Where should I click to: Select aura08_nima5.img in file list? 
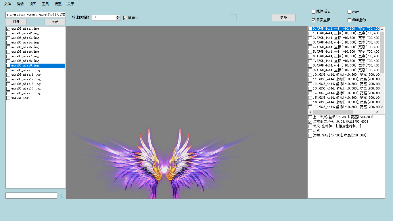pyautogui.click(x=25, y=47)
